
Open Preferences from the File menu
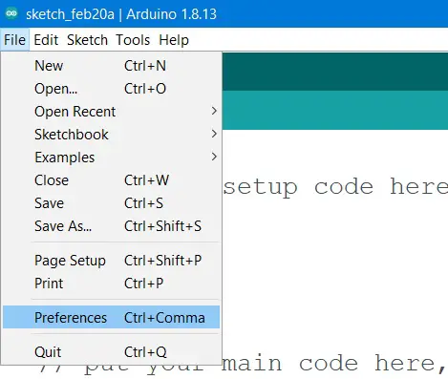[111, 317]
